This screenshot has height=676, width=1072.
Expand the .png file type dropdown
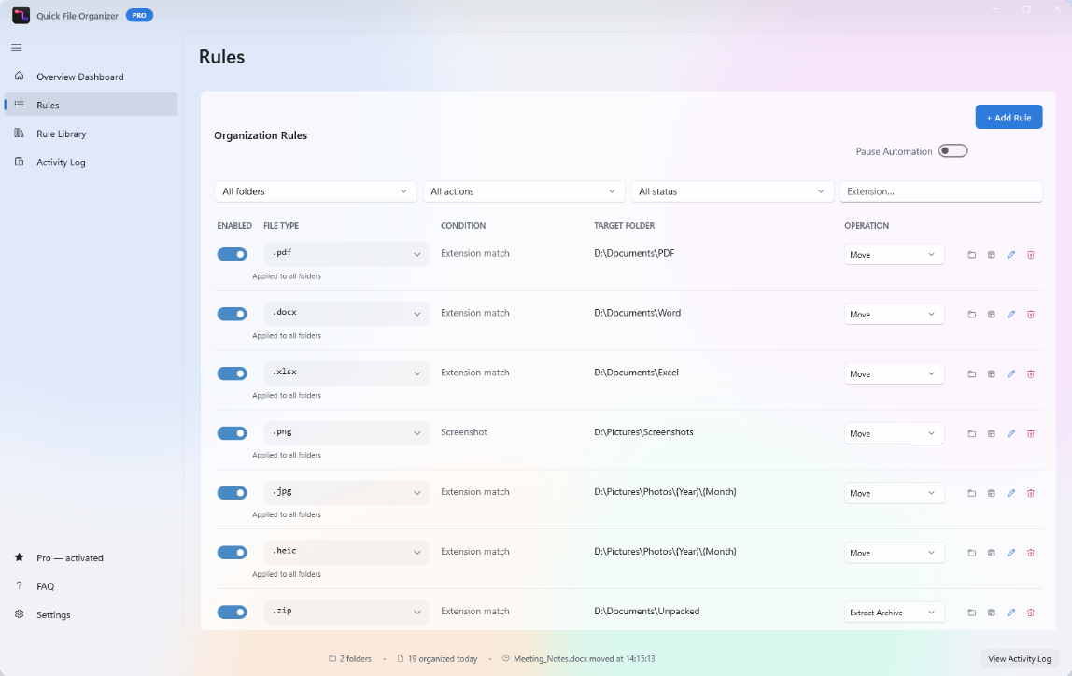346,432
